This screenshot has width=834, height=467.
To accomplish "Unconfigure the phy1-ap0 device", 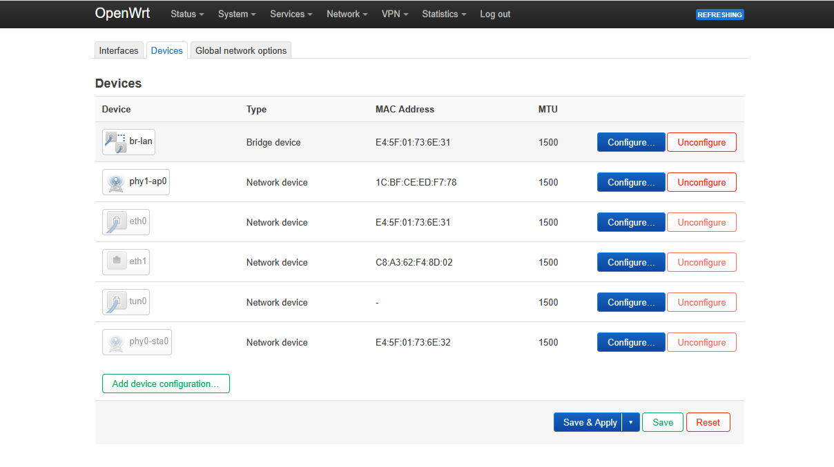I will [x=701, y=182].
